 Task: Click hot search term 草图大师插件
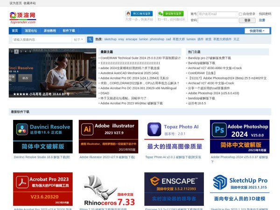[222, 39]
